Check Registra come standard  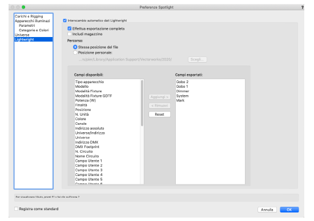click(16, 208)
